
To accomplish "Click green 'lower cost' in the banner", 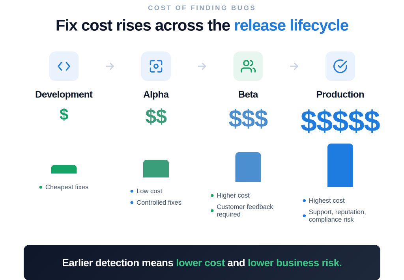I will click(x=200, y=263).
